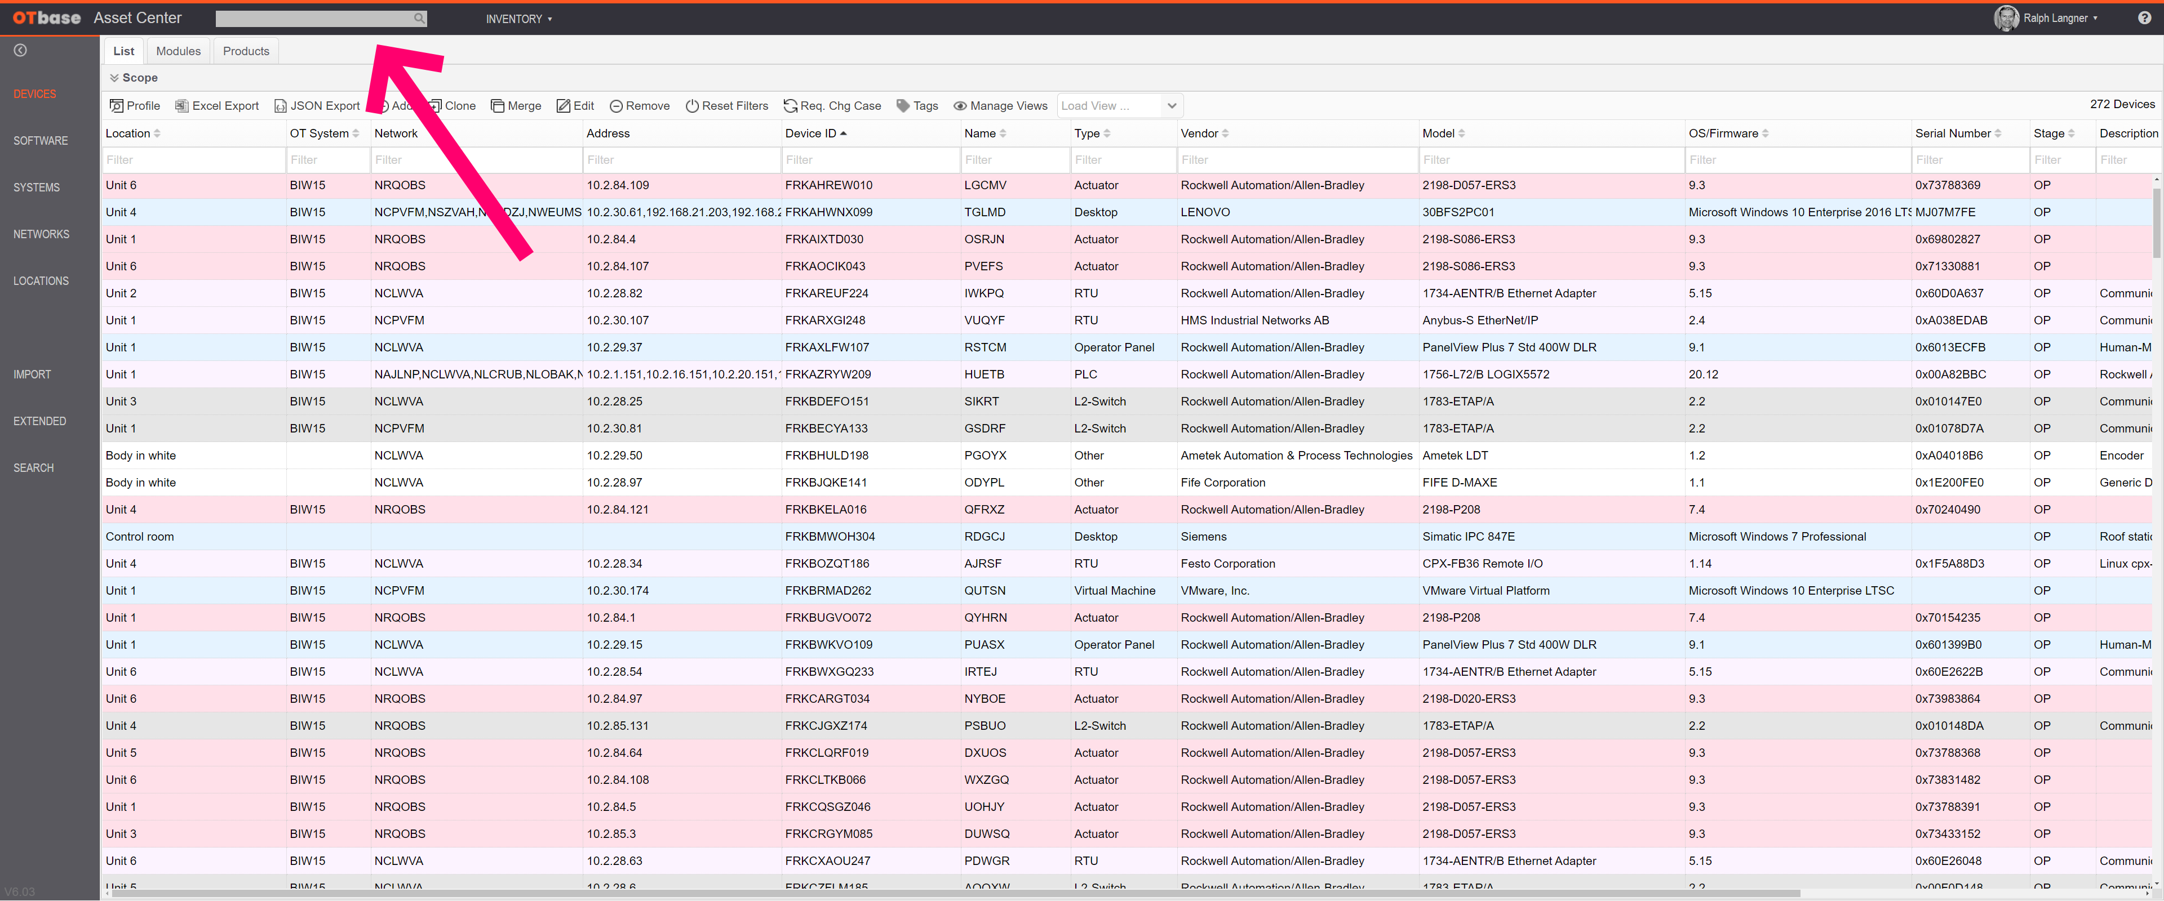This screenshot has height=901, width=2164.
Task: Click the Address filter field
Action: click(681, 159)
